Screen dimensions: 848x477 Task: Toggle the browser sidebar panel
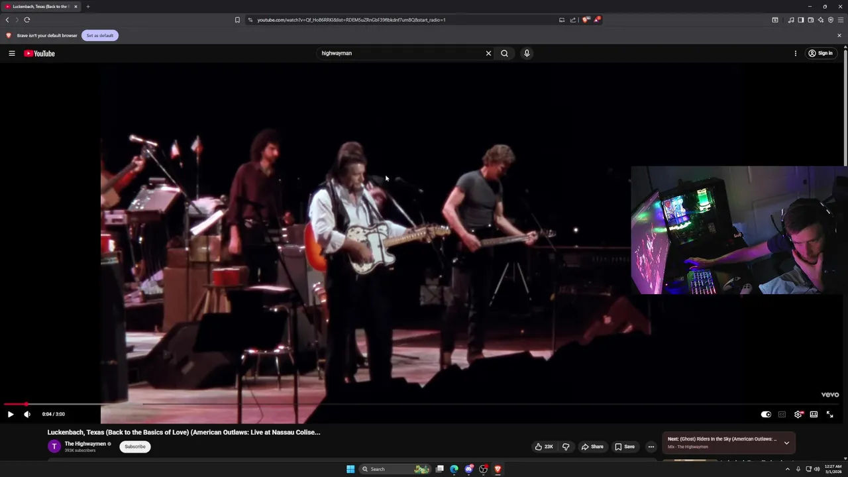801,20
